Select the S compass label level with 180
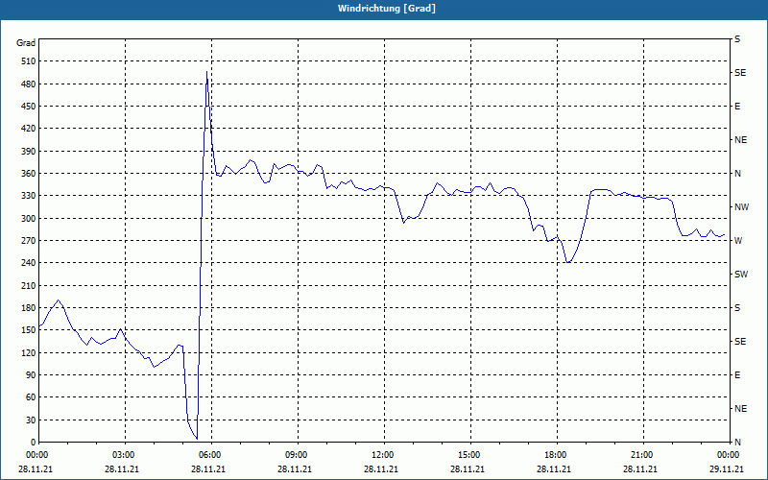This screenshot has height=480, width=768. [737, 308]
